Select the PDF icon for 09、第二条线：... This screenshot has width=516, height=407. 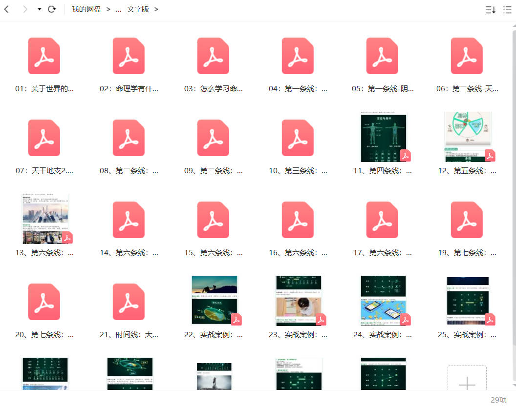213,138
